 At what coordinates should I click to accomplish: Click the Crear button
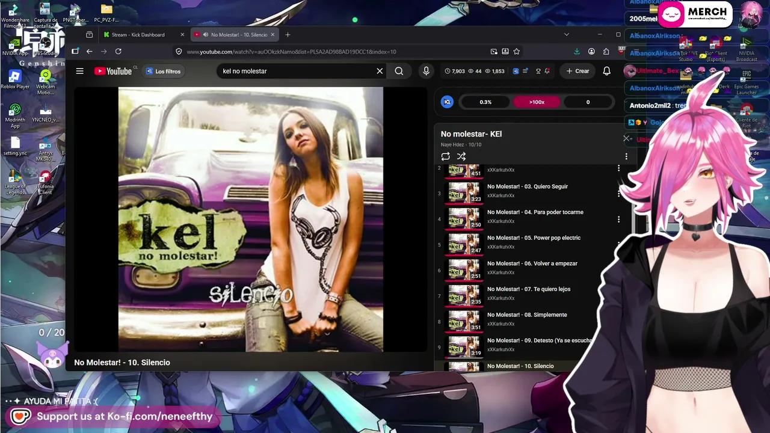(x=577, y=71)
